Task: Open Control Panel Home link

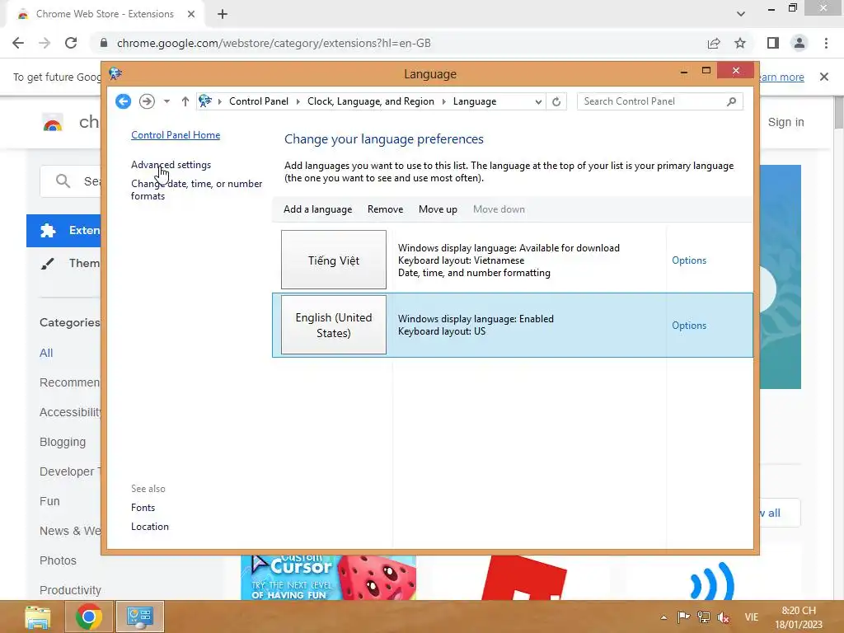Action: [x=176, y=135]
